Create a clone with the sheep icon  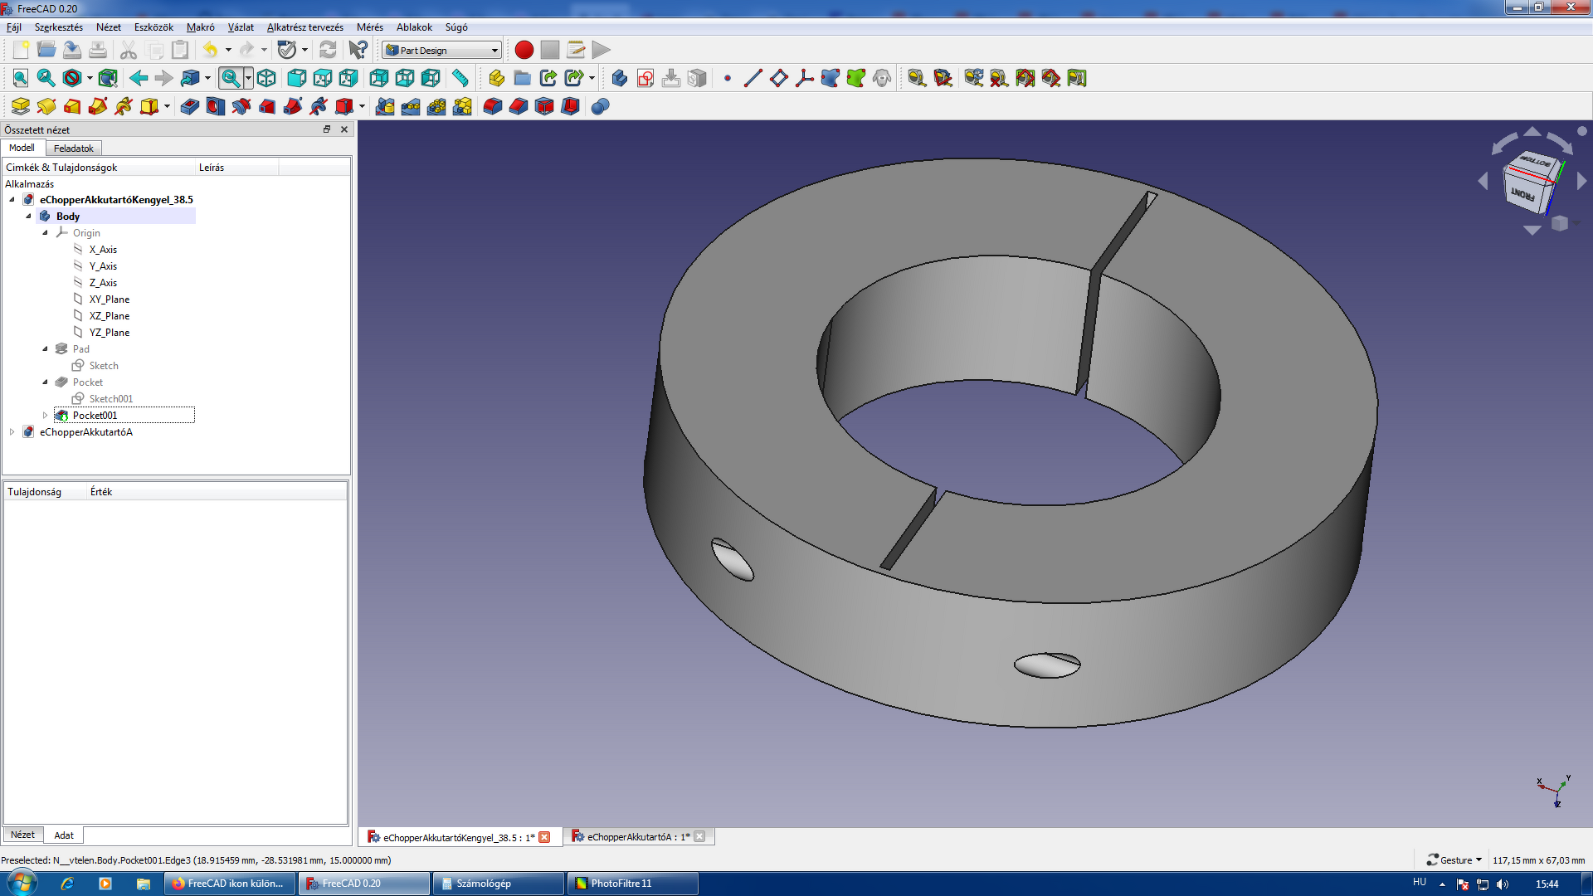(x=882, y=78)
